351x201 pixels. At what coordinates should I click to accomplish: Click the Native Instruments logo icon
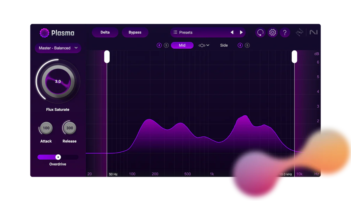click(314, 32)
